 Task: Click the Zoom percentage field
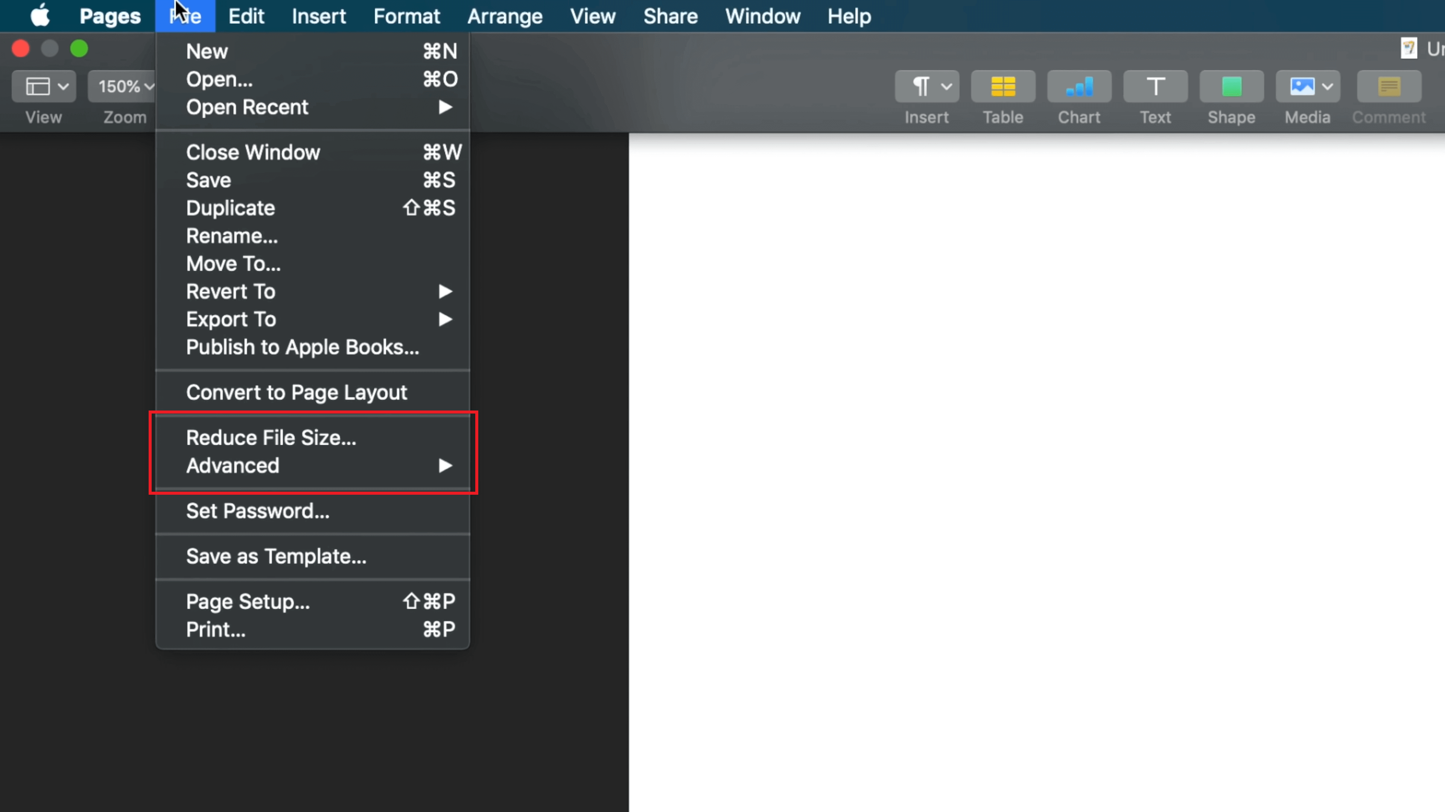(125, 86)
